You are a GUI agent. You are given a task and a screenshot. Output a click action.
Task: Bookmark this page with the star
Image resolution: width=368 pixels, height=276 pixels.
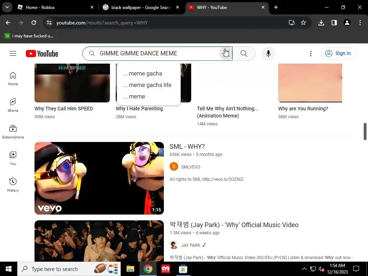click(x=303, y=23)
